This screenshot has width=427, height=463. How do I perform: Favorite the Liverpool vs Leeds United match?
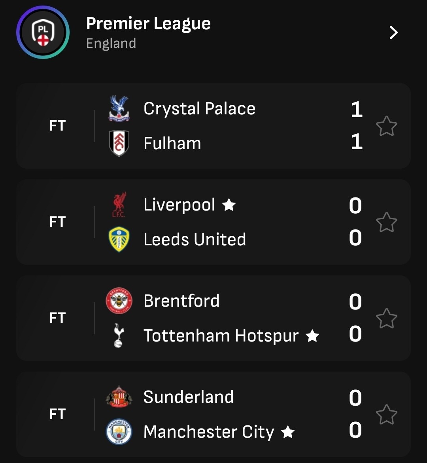(x=386, y=222)
